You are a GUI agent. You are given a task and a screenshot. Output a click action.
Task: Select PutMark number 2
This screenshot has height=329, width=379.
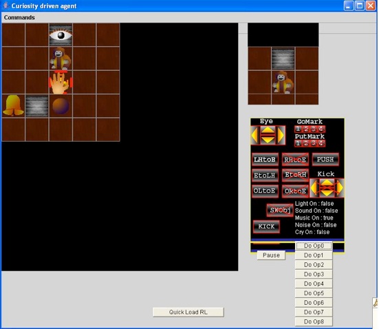pyautogui.click(x=306, y=143)
